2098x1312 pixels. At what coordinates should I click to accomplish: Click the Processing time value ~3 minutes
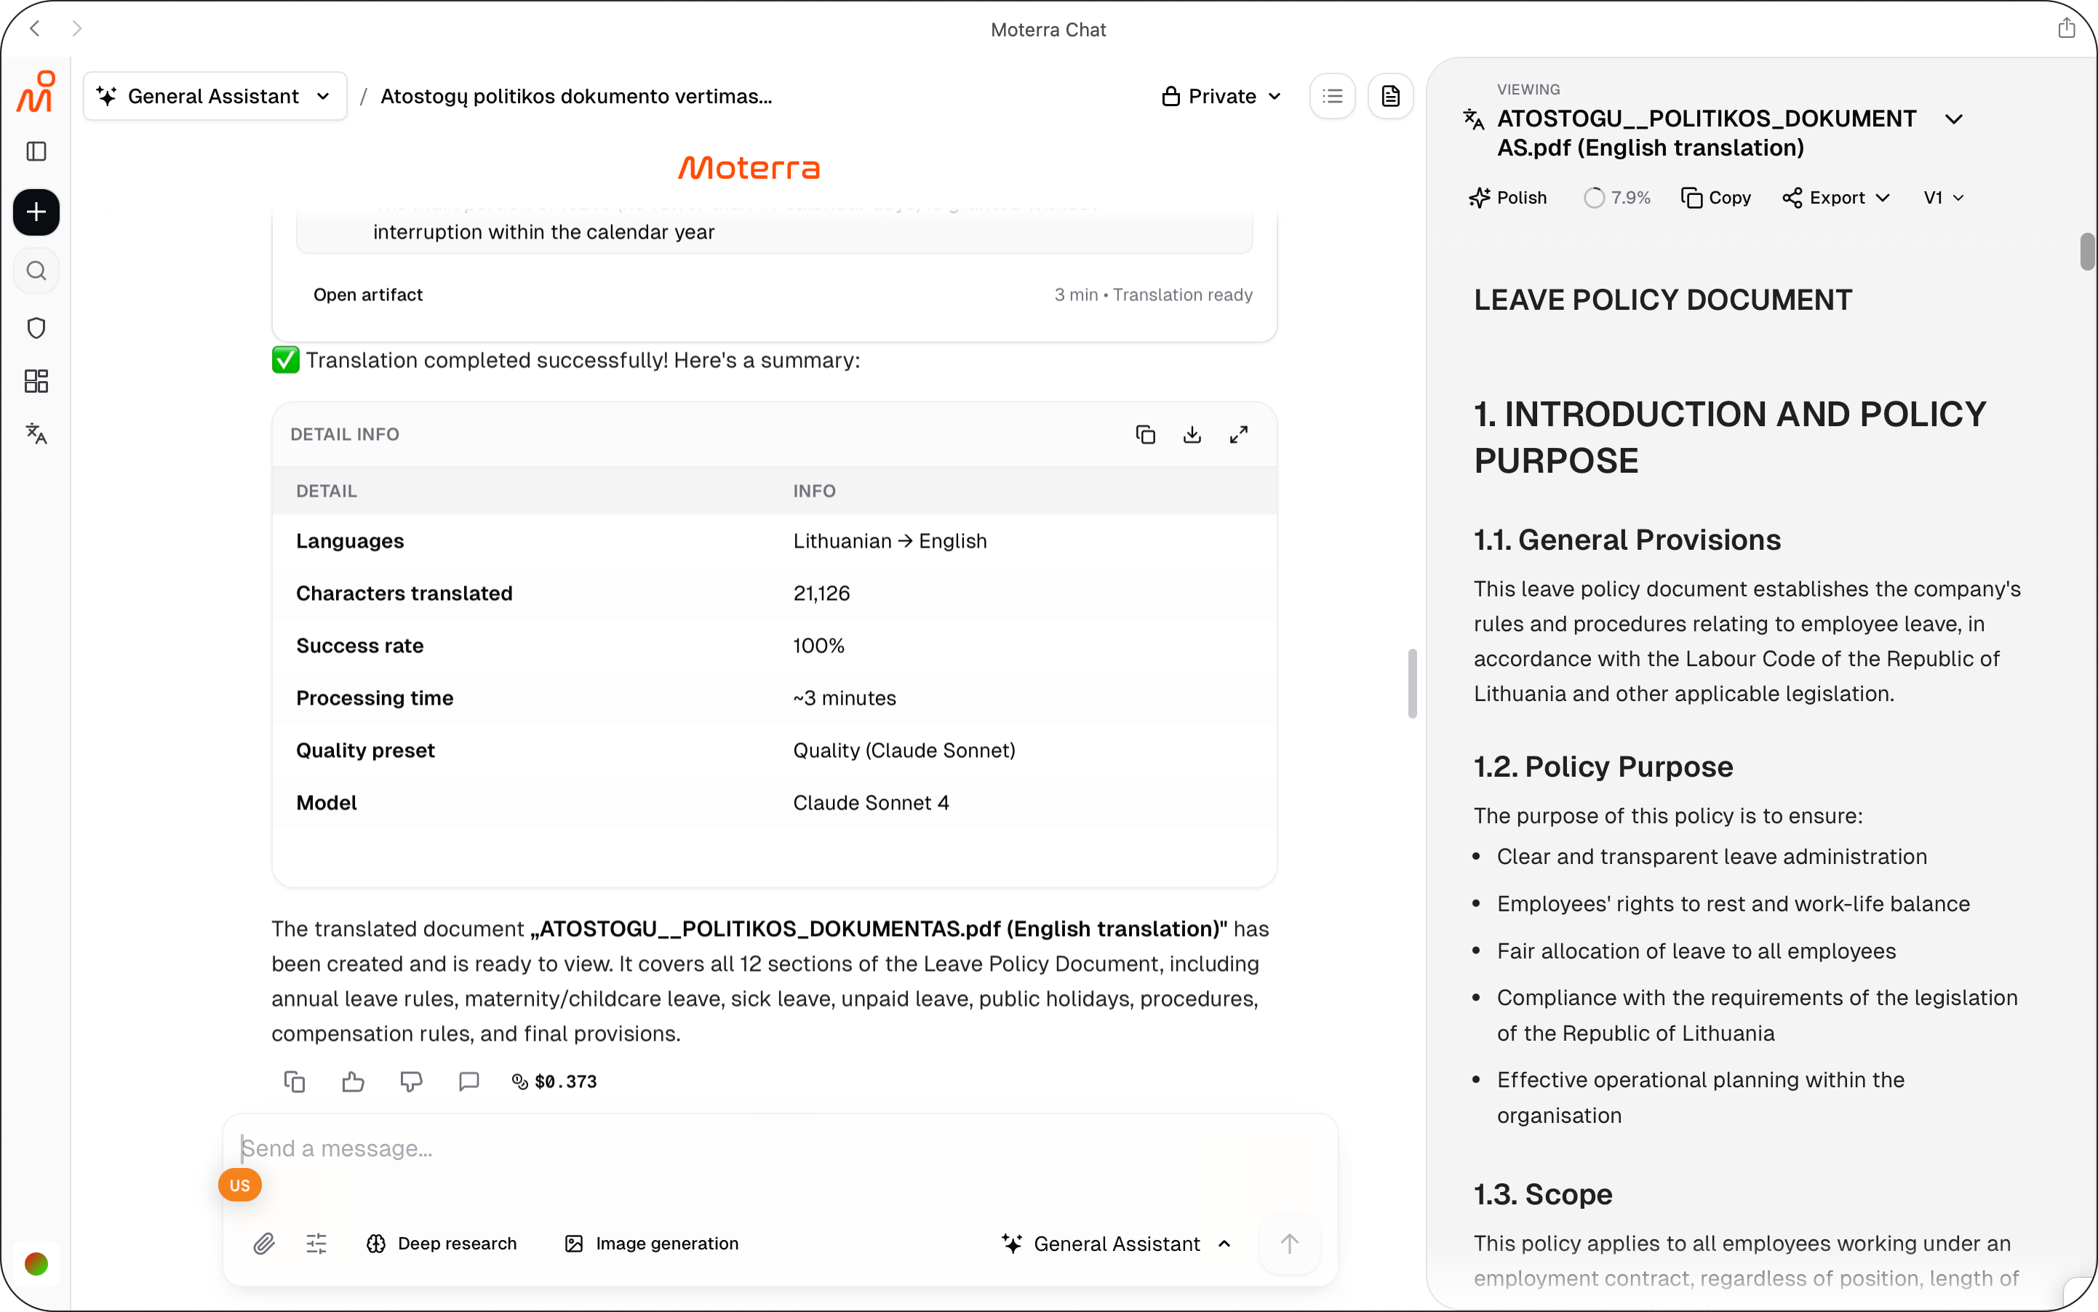(x=845, y=698)
